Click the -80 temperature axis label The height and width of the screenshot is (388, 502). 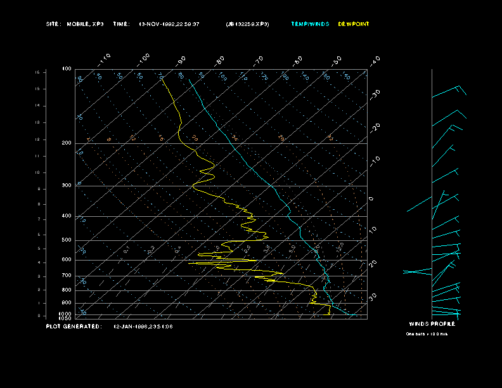point(219,61)
